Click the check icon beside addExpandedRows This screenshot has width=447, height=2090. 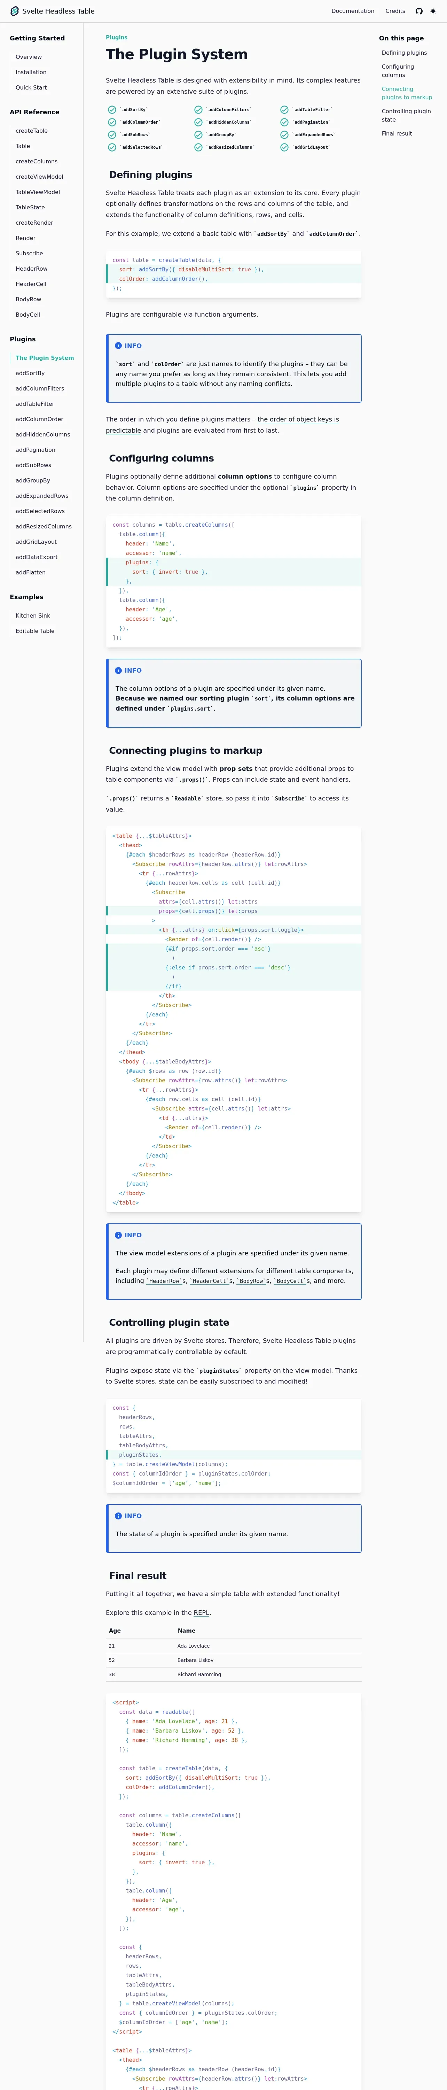pyautogui.click(x=284, y=135)
